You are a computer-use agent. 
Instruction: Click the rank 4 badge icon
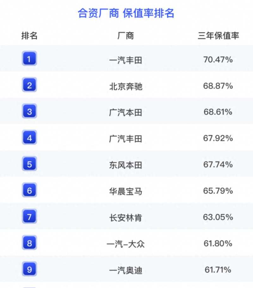point(29,138)
